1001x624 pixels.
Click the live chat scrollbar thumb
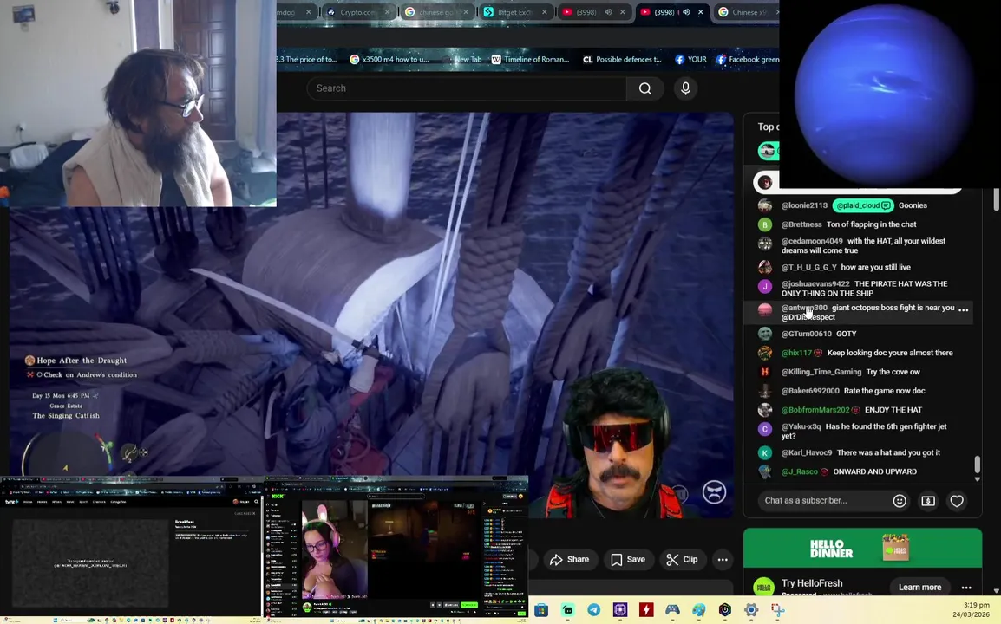tap(977, 464)
